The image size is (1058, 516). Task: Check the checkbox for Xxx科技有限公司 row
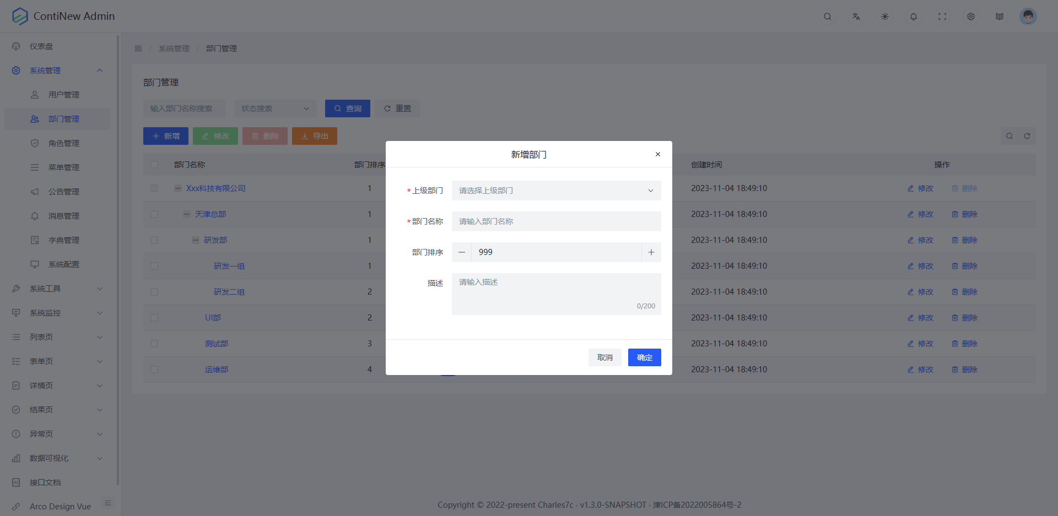[x=154, y=188]
